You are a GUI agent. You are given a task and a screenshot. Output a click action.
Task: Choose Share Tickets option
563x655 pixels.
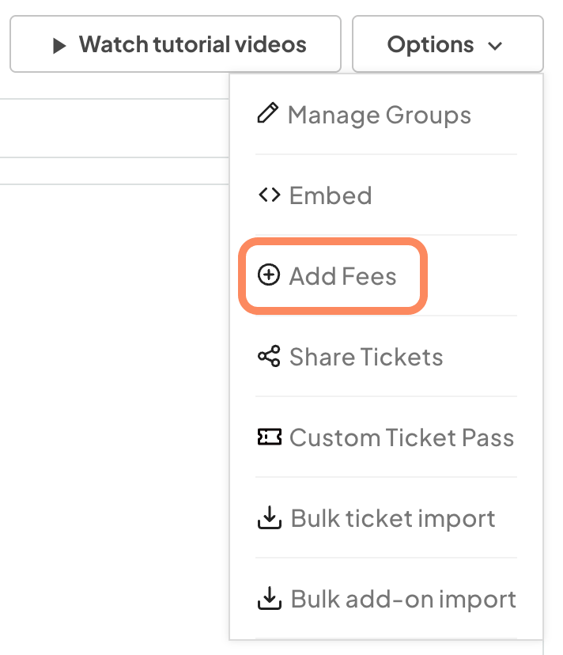pyautogui.click(x=366, y=358)
